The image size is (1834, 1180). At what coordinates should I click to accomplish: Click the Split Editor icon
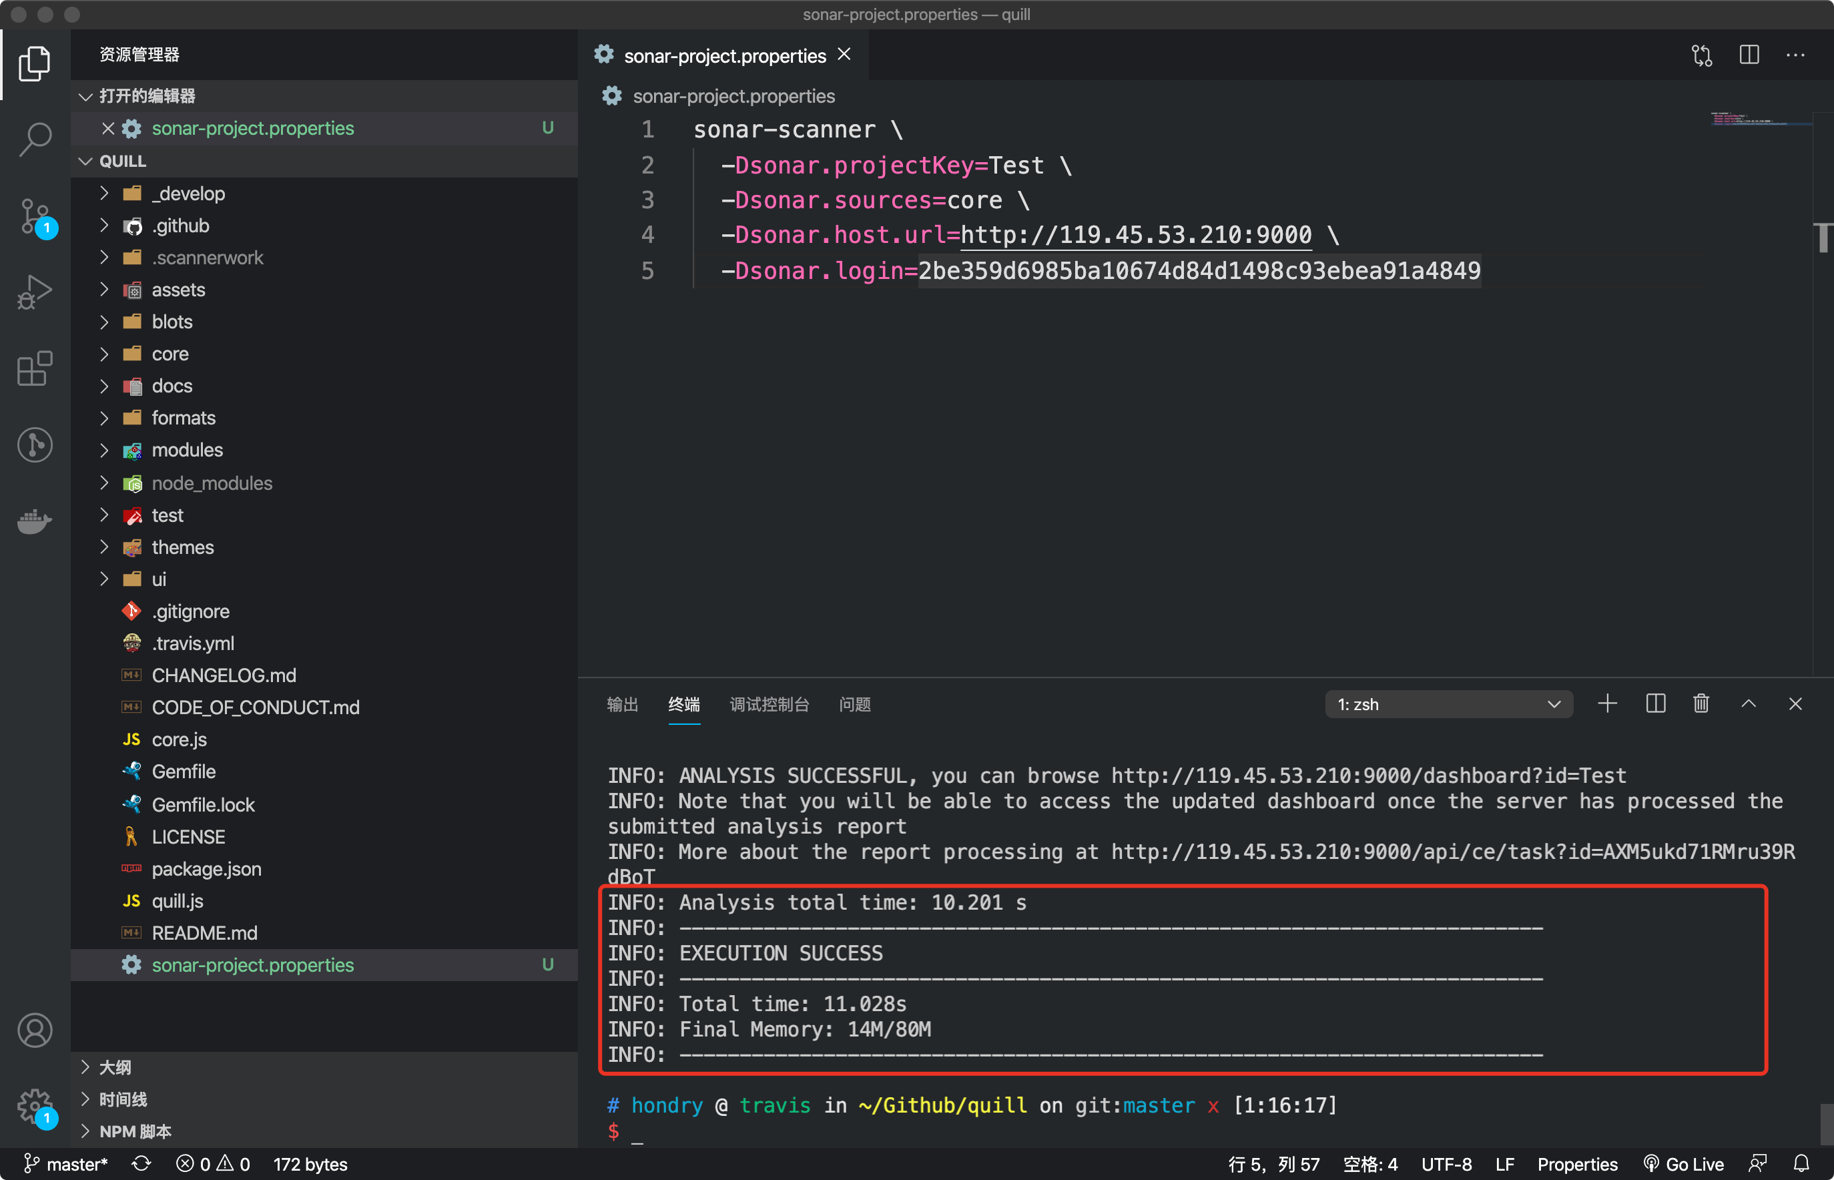(1749, 55)
